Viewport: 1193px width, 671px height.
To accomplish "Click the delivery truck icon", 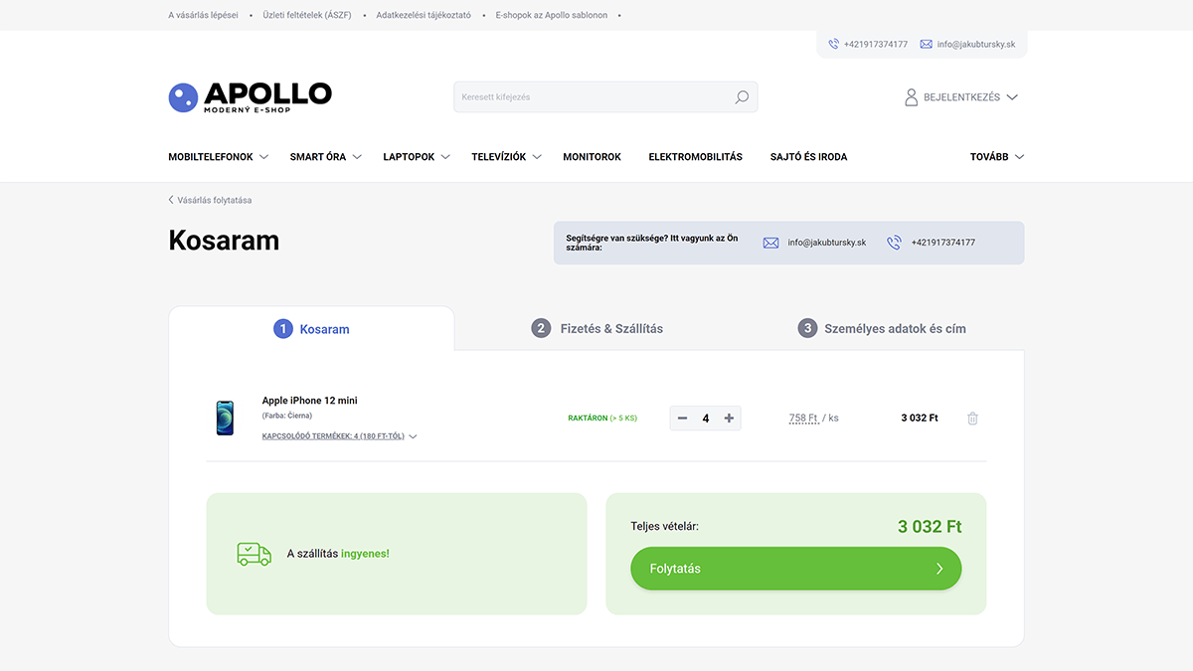I will (254, 554).
